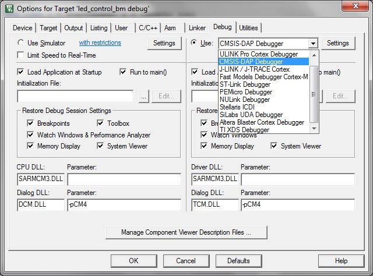Click the debugger list scrollbar thumb
Viewport: 373px width, 276px height.
314,94
